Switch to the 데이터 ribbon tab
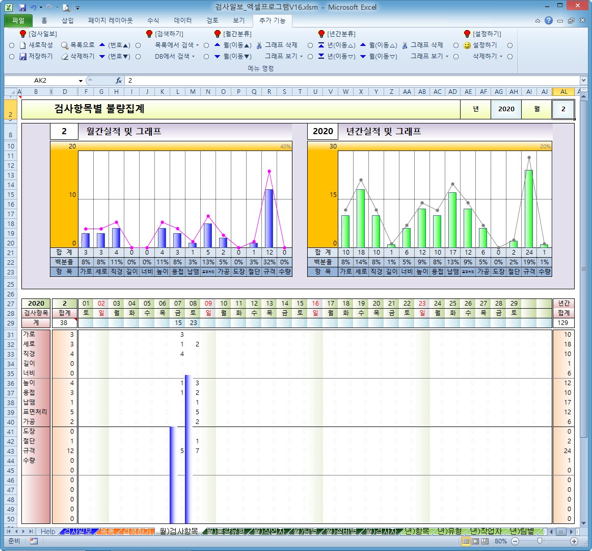This screenshot has height=551, width=592. [x=183, y=20]
